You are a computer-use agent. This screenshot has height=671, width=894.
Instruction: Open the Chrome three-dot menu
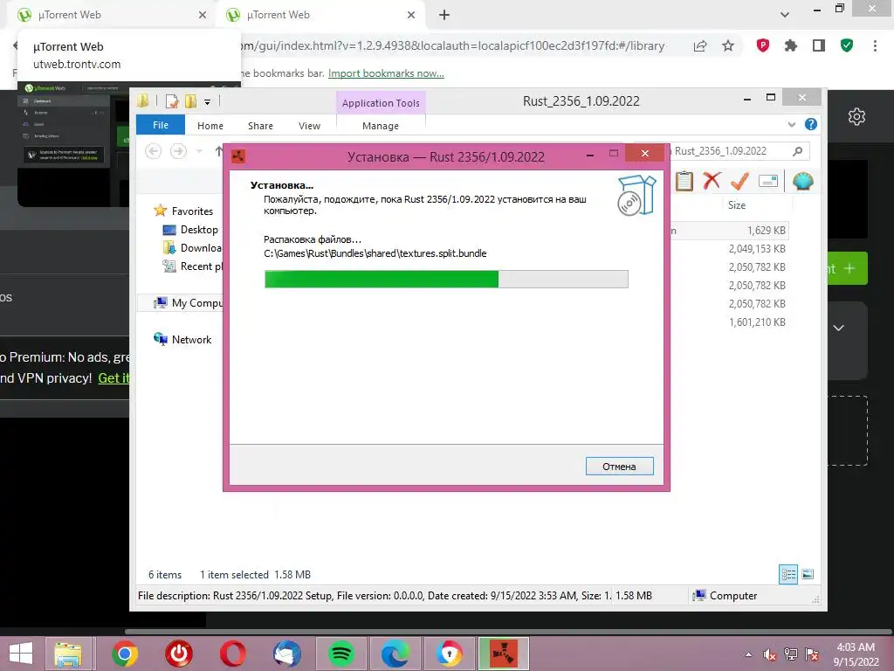[x=875, y=45]
